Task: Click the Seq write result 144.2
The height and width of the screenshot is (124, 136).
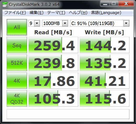Action: point(104,45)
